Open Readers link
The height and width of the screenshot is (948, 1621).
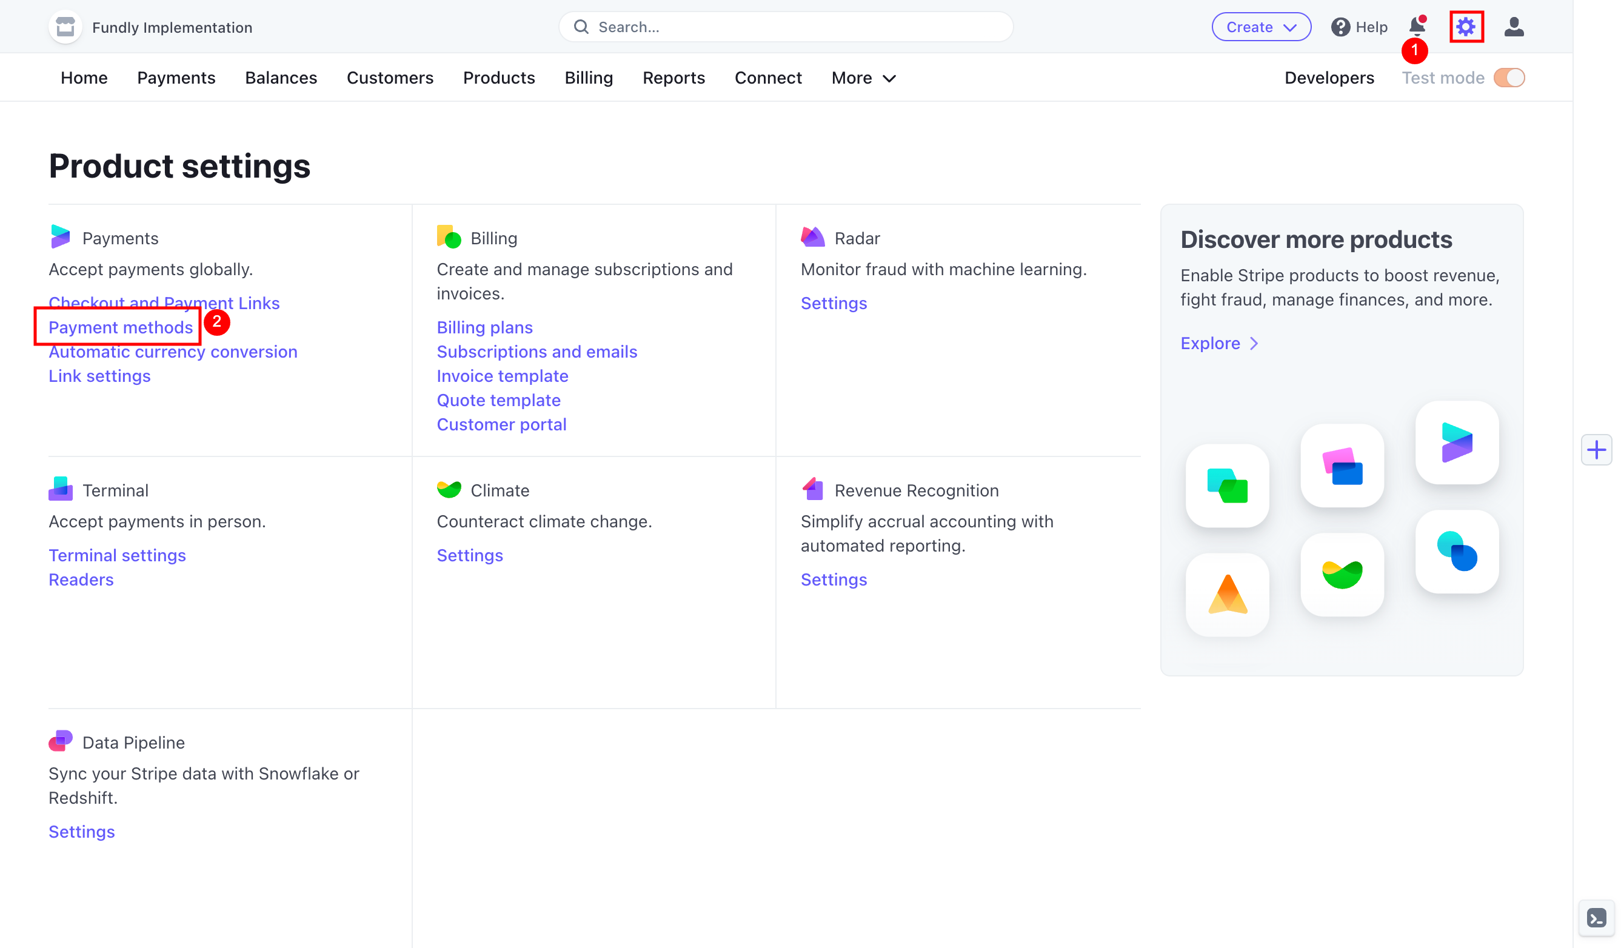pyautogui.click(x=81, y=579)
